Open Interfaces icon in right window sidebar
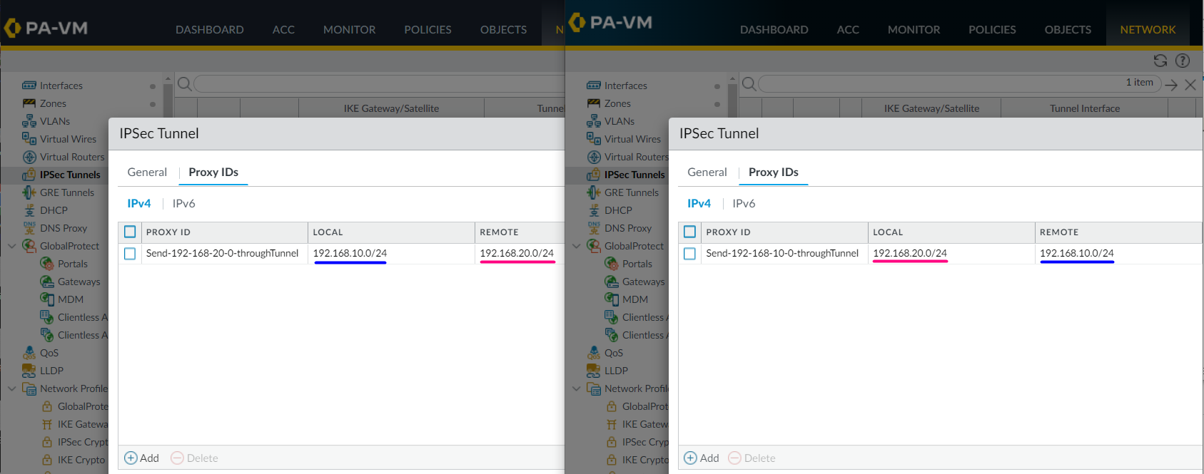This screenshot has width=1204, height=474. [594, 86]
